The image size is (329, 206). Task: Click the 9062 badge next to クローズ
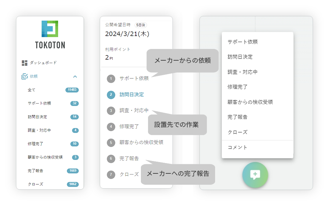click(x=73, y=184)
